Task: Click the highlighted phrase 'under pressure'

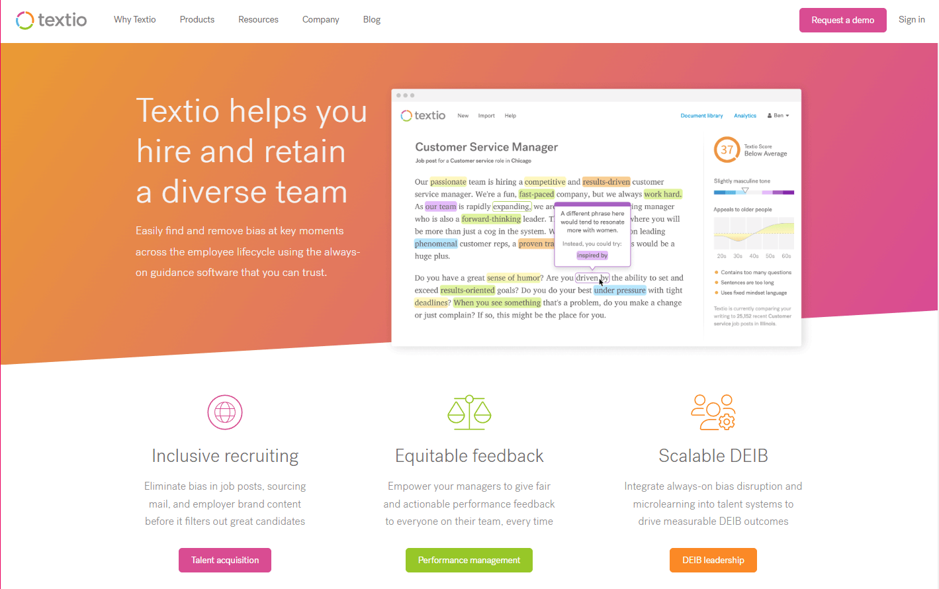Action: 620,291
